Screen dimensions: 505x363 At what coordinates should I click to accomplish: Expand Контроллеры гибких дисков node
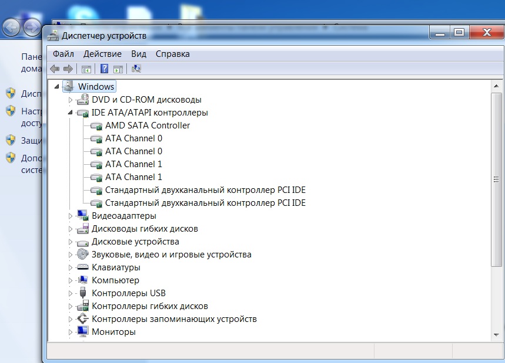point(71,306)
